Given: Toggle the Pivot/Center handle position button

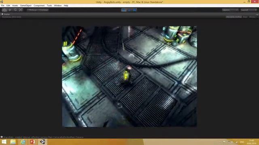Looking at the screenshot, I should (x=32, y=10).
